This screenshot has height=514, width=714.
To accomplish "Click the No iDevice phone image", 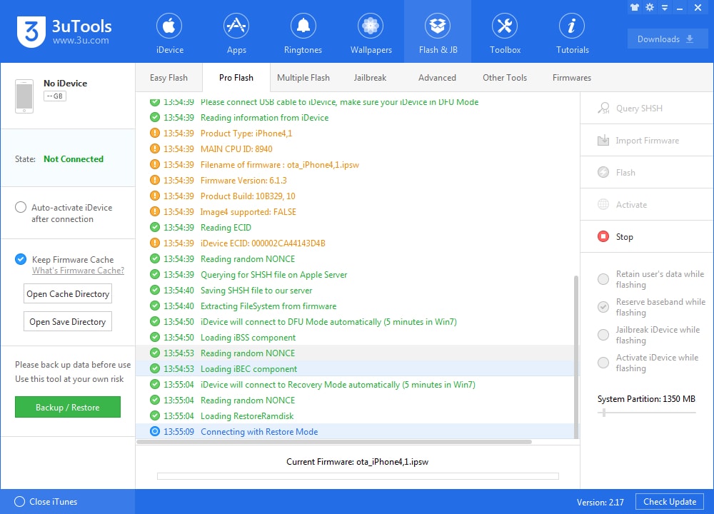I will coord(24,96).
